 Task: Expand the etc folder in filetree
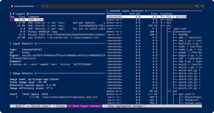[169, 26]
